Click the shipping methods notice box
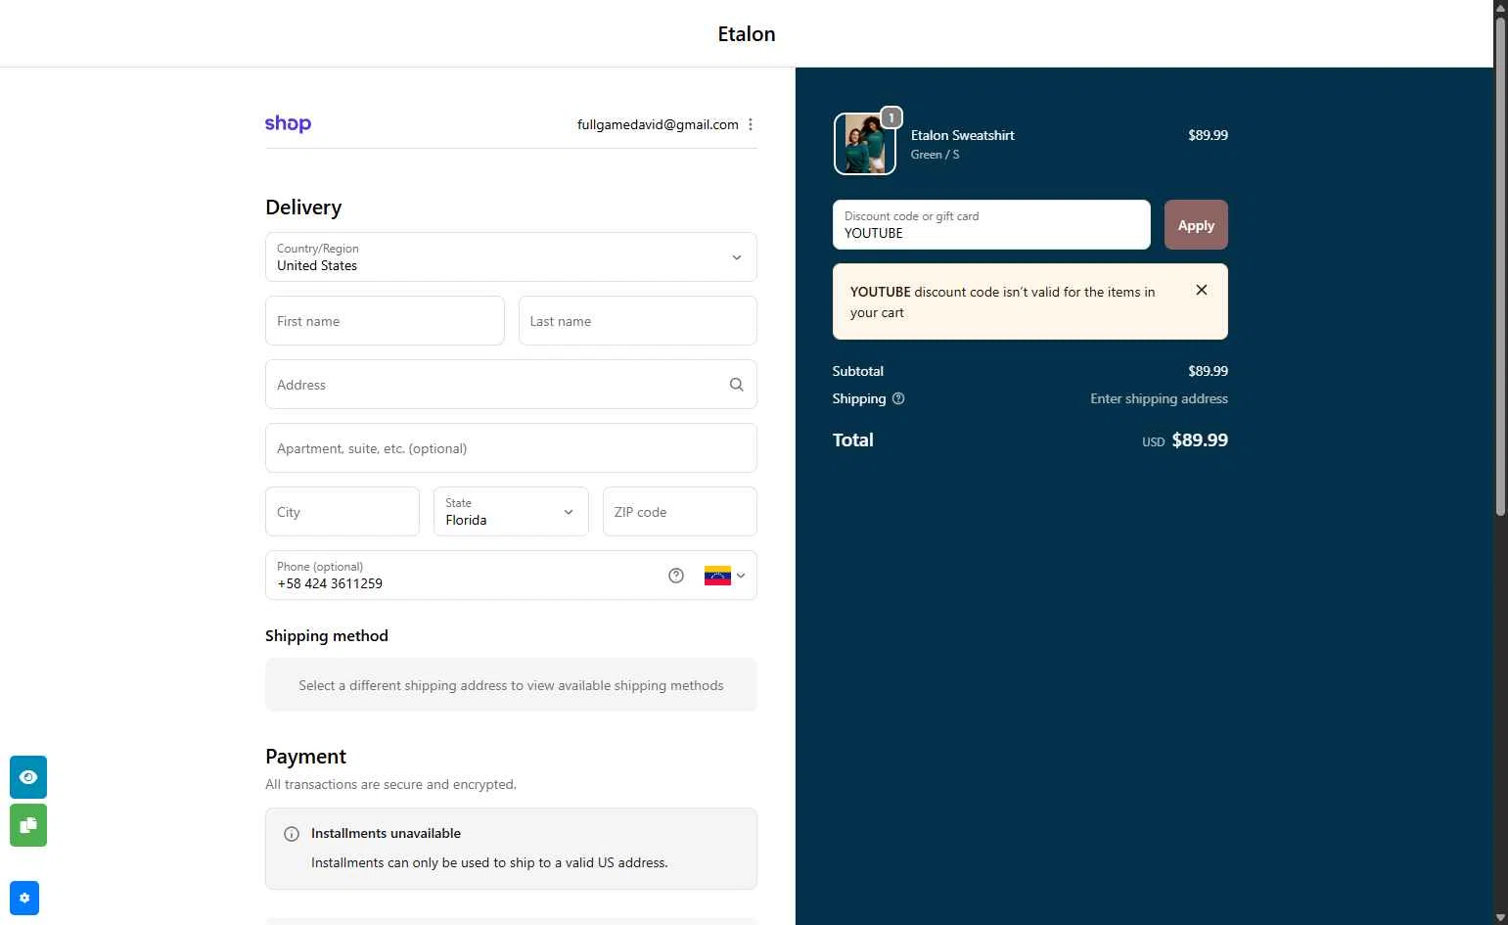This screenshot has height=925, width=1508. (511, 685)
